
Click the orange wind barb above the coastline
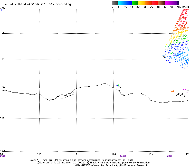click(x=173, y=91)
